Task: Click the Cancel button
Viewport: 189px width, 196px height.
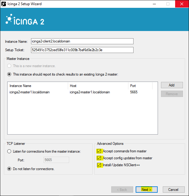Action: click(x=174, y=190)
